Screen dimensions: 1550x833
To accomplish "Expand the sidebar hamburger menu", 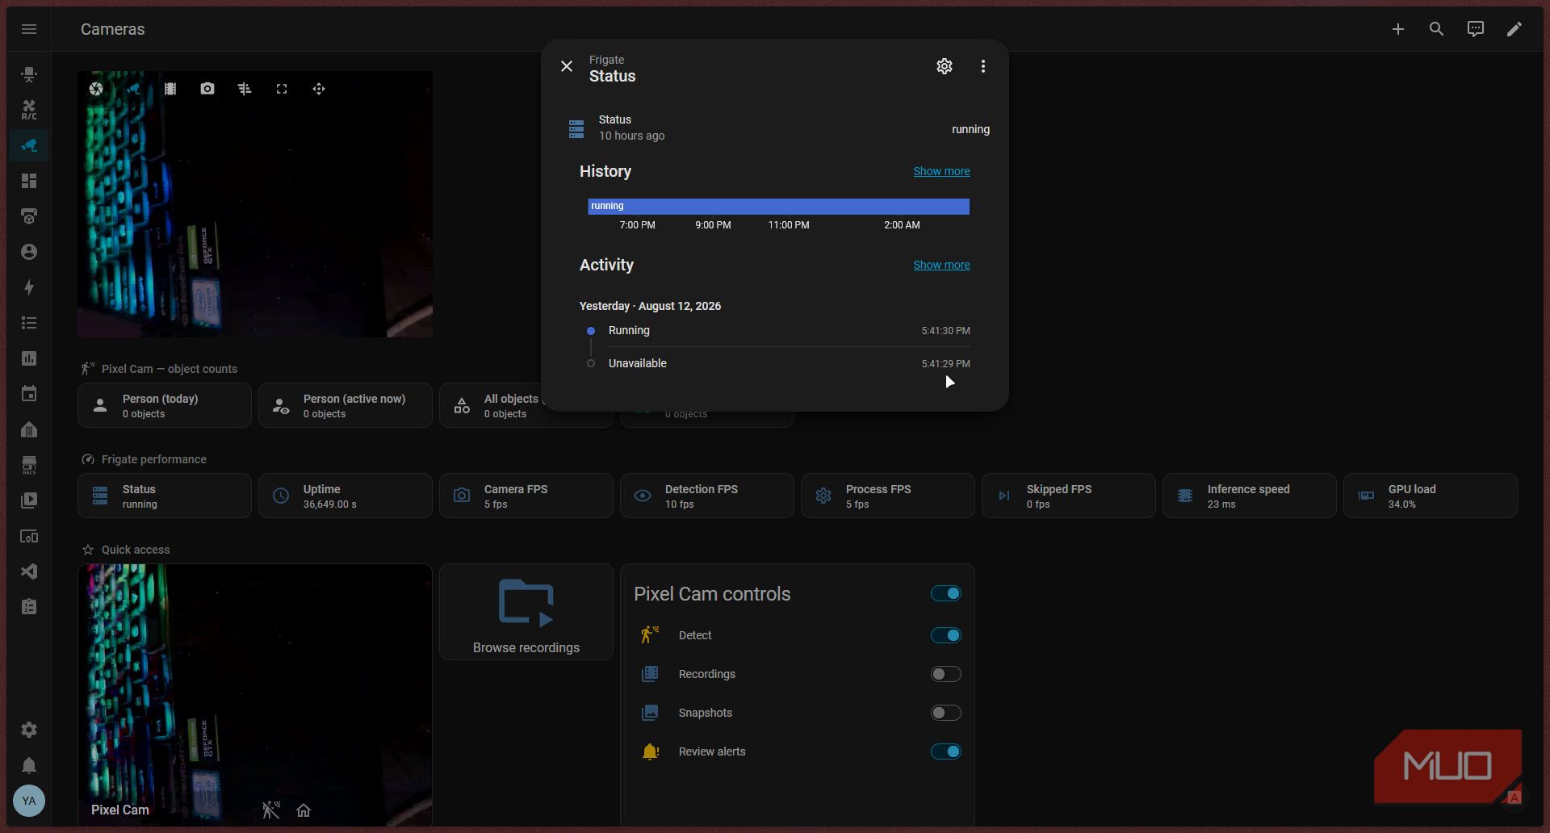I will click(29, 29).
